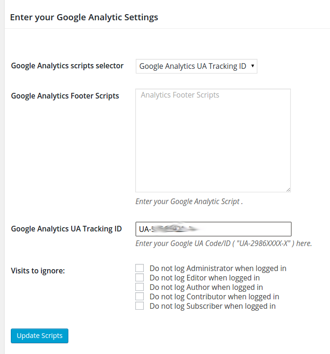This screenshot has height=354, width=330.
Task: Click the 'Google Analytics UA Tracking ID' label
Action: click(x=66, y=229)
